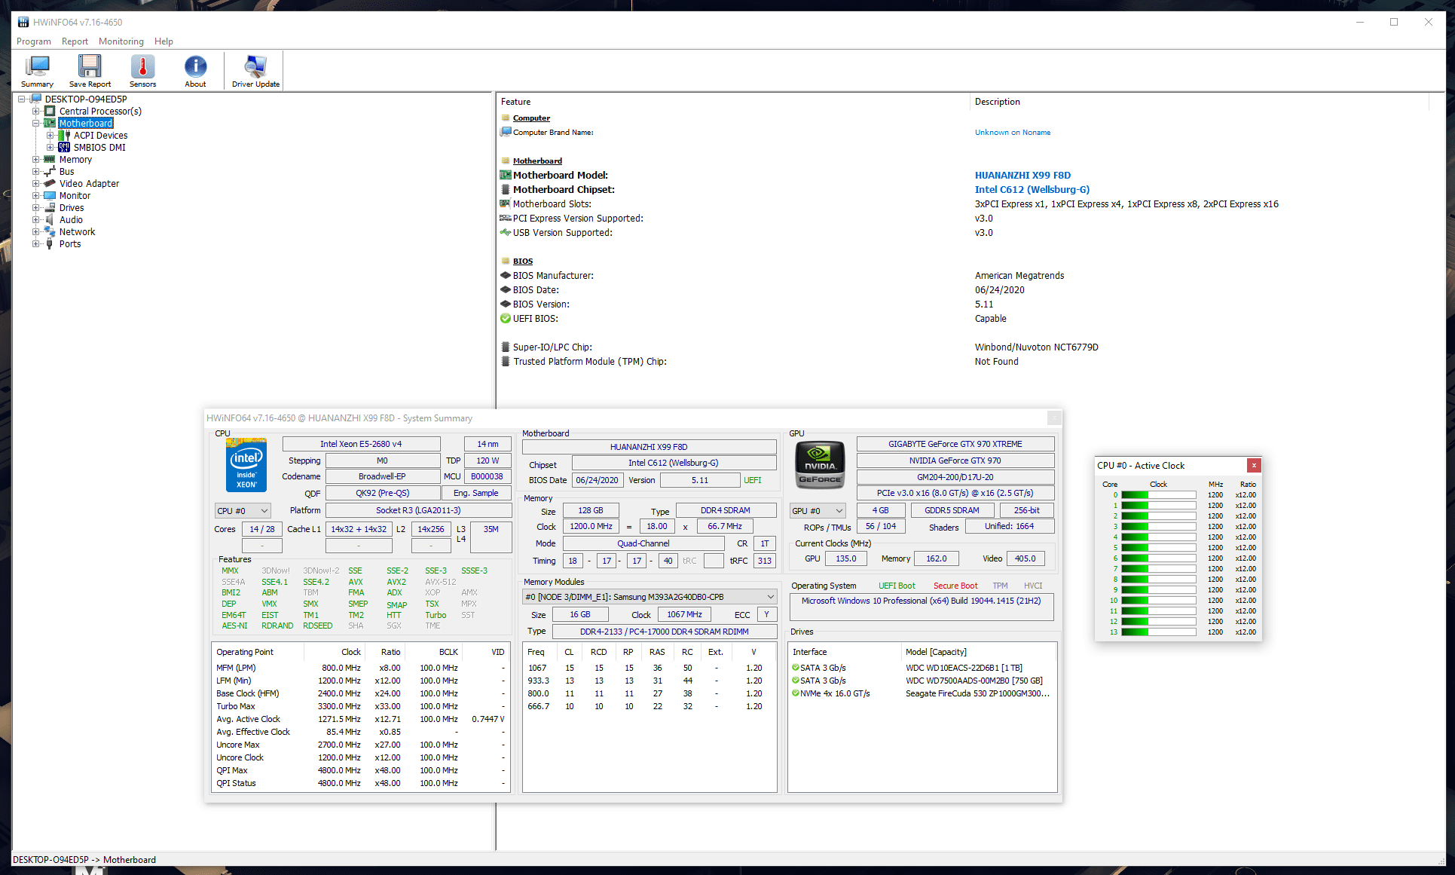Click the icon beside PCI Express Version Supported
Screen dimensions: 1455x875
tap(506, 218)
